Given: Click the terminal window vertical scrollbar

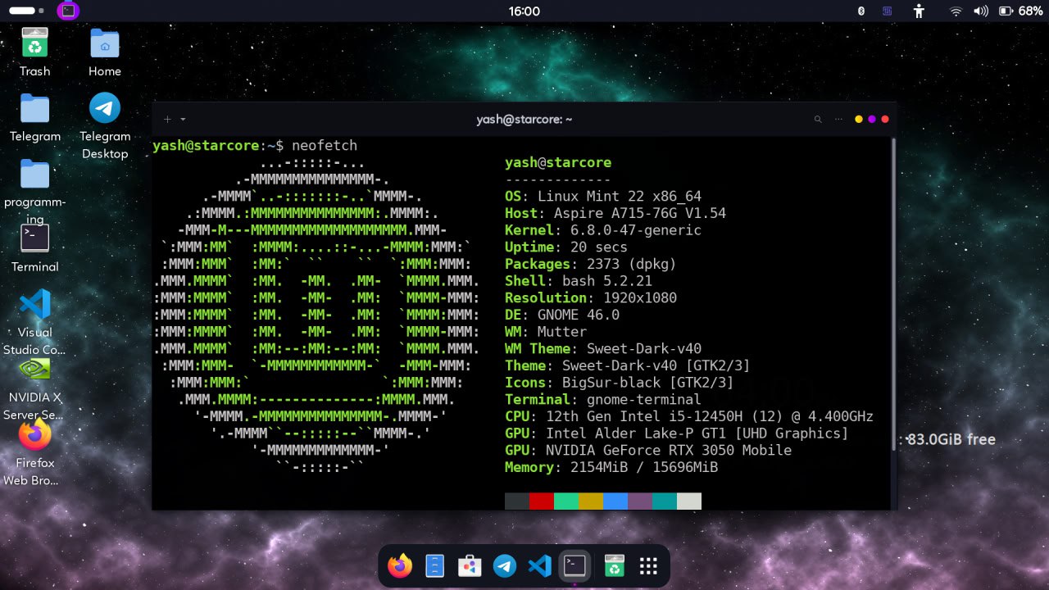Looking at the screenshot, I should tap(894, 295).
